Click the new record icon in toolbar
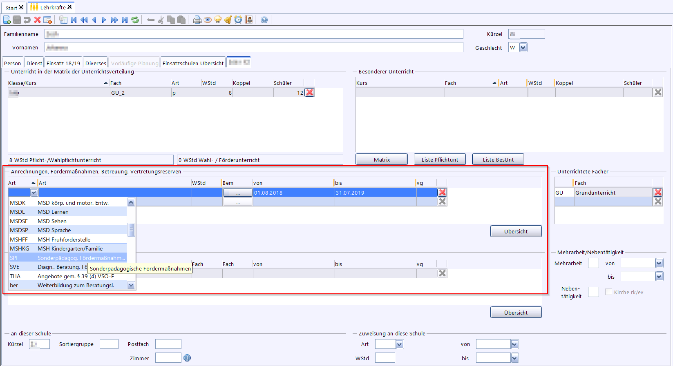Screen dimensions: 673x366 (x=7, y=20)
